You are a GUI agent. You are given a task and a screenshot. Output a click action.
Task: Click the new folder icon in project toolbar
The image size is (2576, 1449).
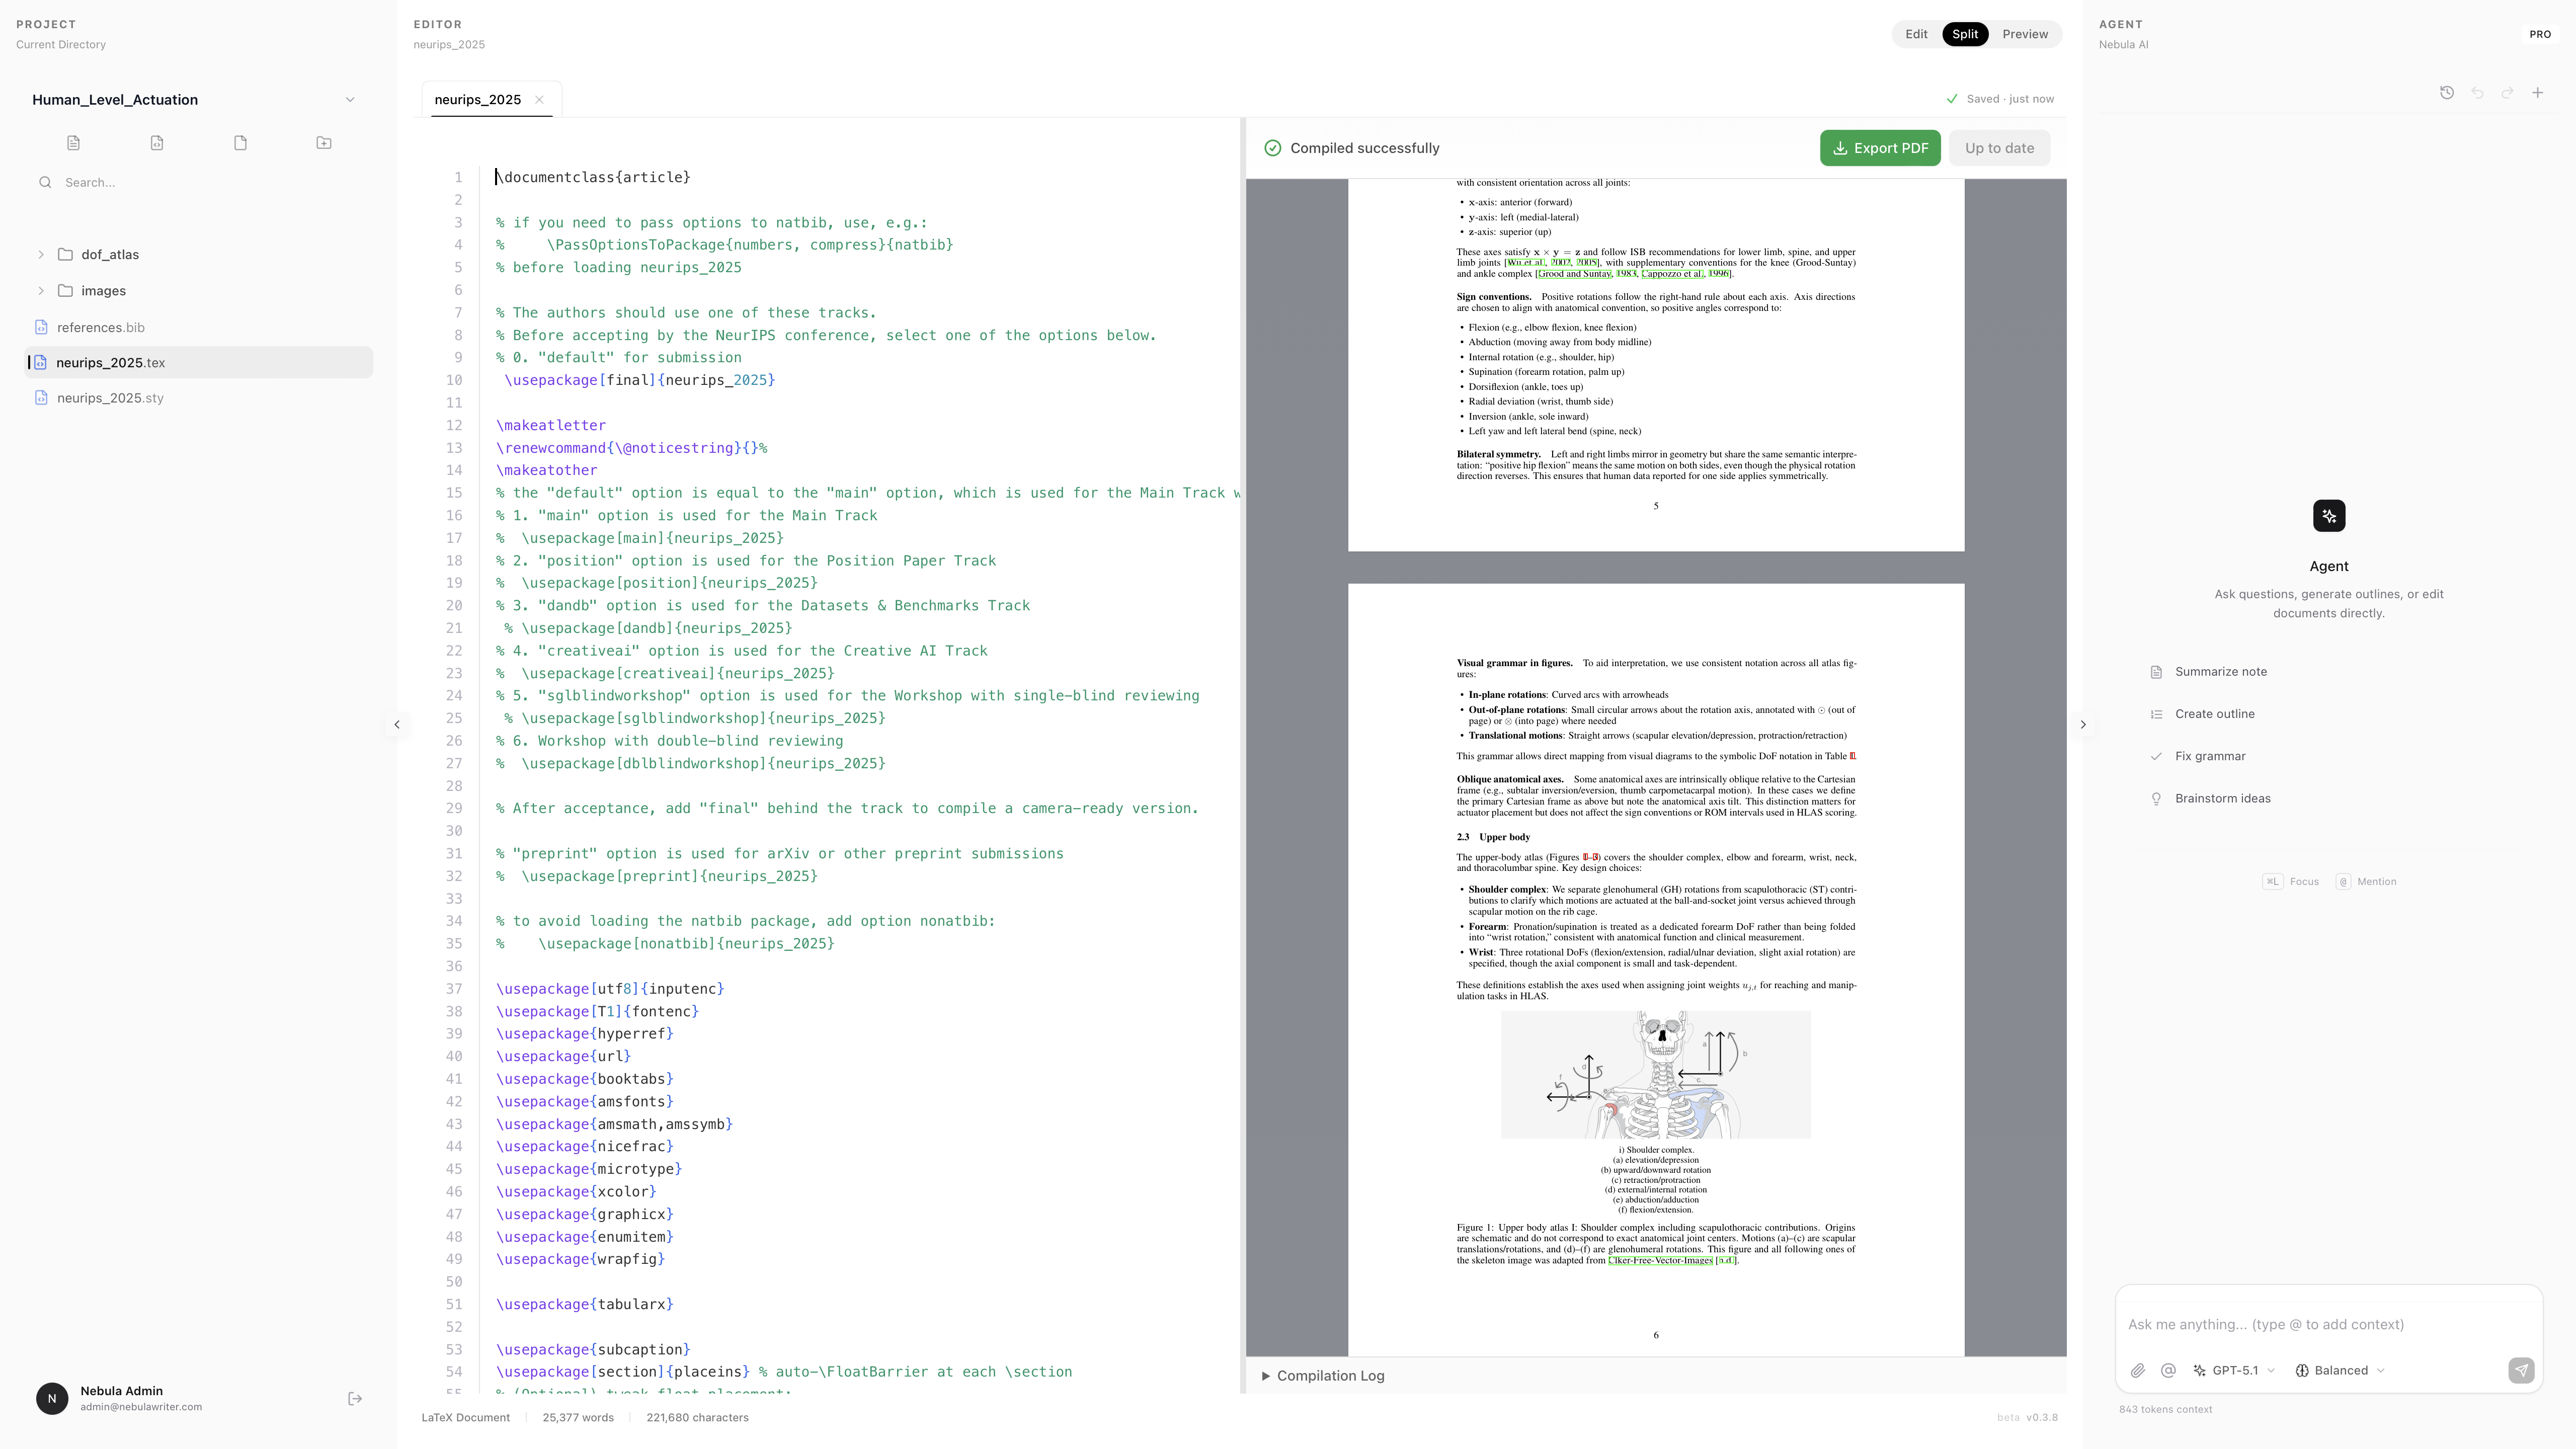tap(324, 143)
